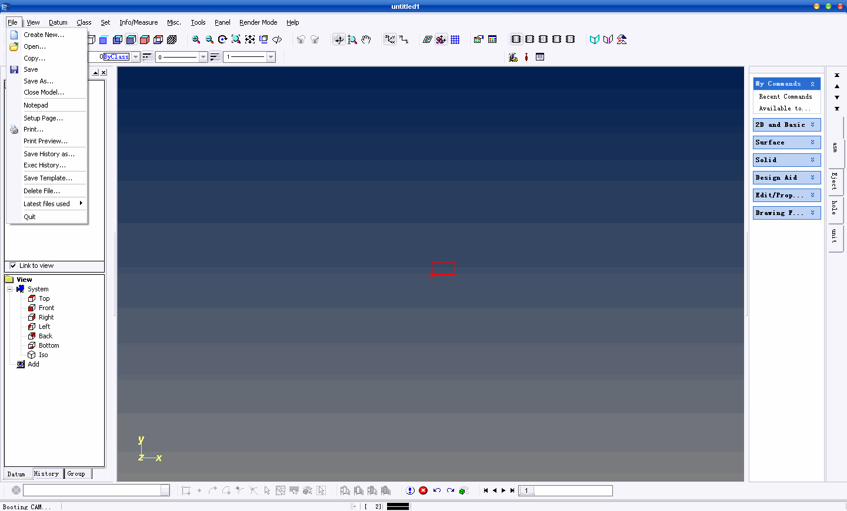Click the red stop/cancel icon in bottom toolbar
Image resolution: width=847 pixels, height=511 pixels.
click(x=423, y=490)
